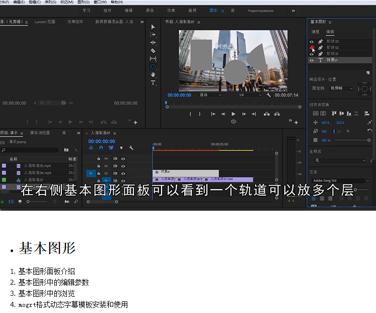Open Program Monitor wrench settings

tap(269, 95)
